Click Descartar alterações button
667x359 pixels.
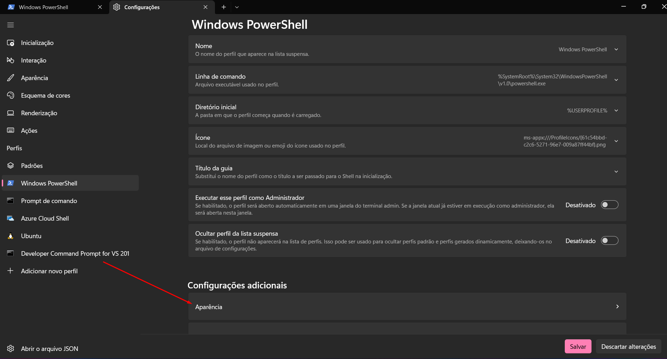[628, 346]
